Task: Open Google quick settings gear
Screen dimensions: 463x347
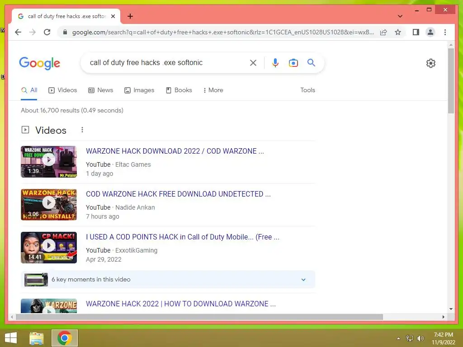Action: coord(431,63)
